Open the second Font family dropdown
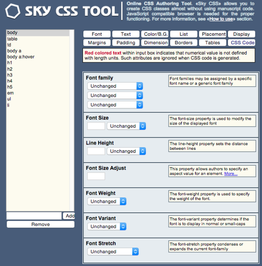This screenshot has width=262, height=266. [115, 95]
